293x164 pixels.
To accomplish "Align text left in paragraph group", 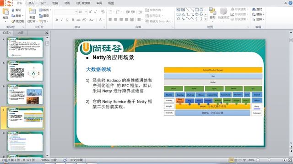I will click(x=110, y=20).
